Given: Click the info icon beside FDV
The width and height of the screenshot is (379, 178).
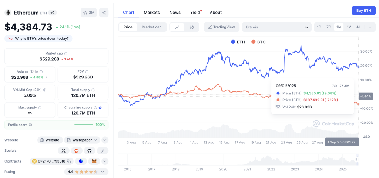Looking at the screenshot, I should [x=87, y=72].
